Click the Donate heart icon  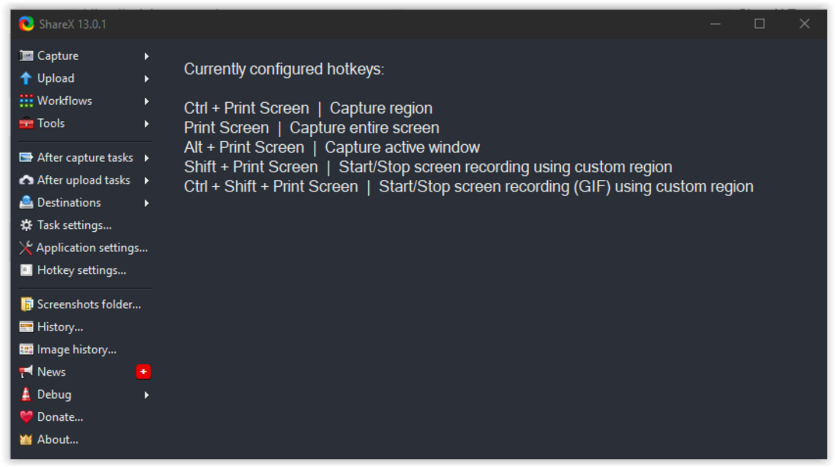pos(26,417)
